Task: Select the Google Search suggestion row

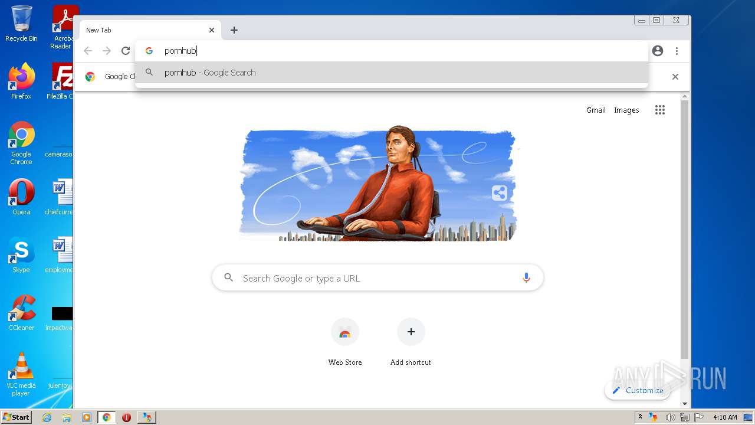Action: (392, 73)
